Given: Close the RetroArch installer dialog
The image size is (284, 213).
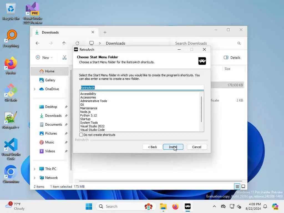Looking at the screenshot, I should point(204,49).
